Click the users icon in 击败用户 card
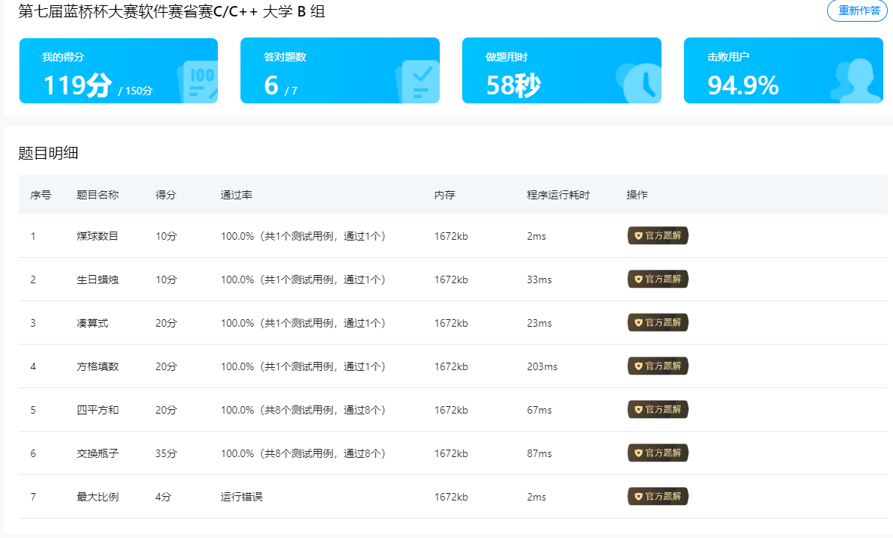 pyautogui.click(x=856, y=79)
